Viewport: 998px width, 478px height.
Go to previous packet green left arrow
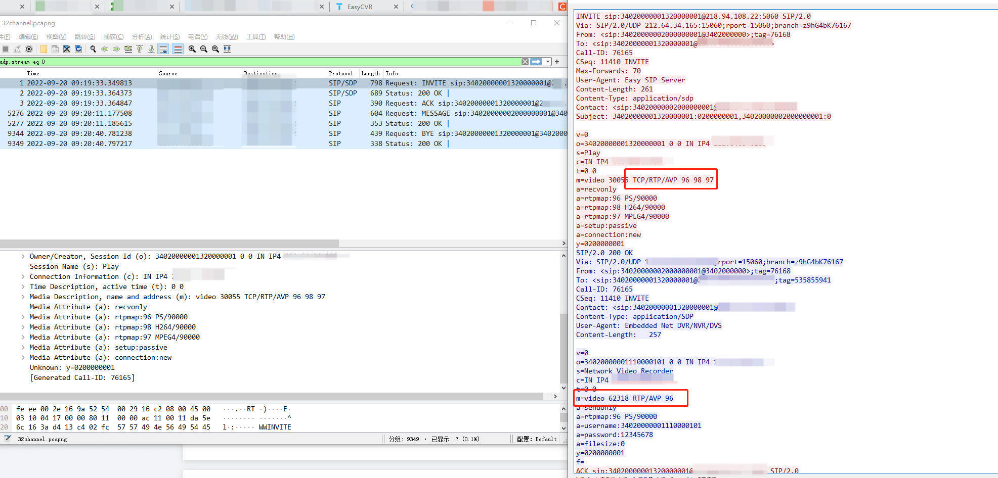[105, 49]
